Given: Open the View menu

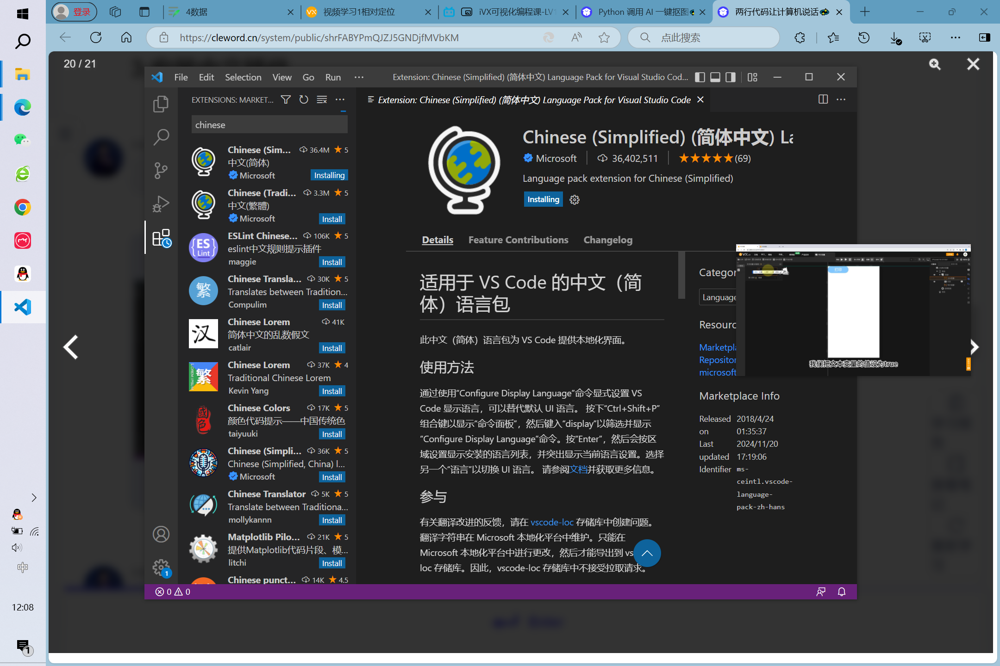Looking at the screenshot, I should click(x=282, y=77).
